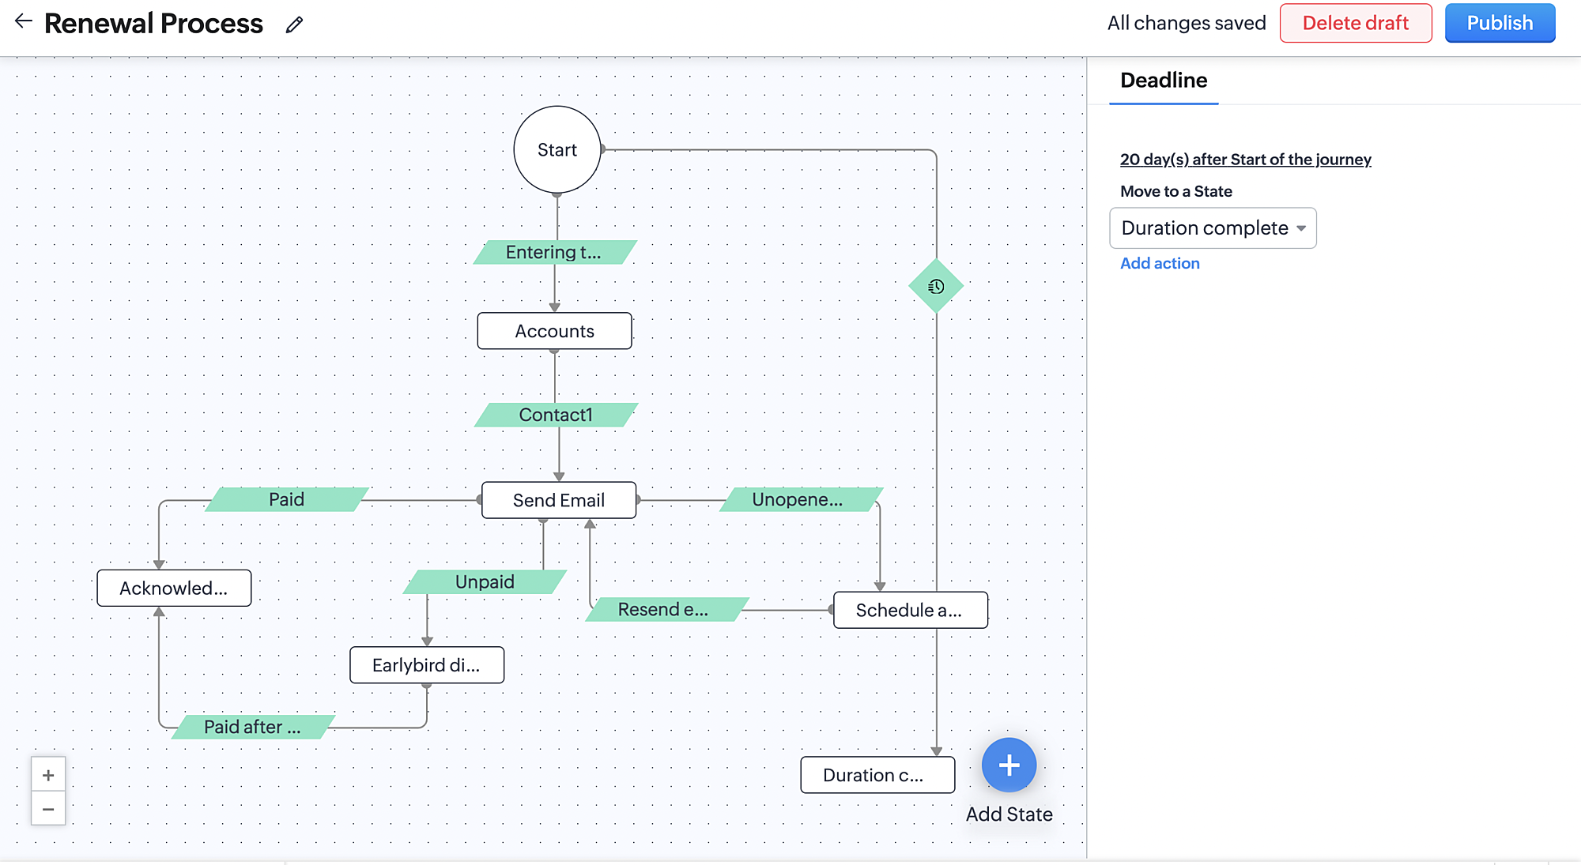The width and height of the screenshot is (1581, 865).
Task: Click the Paid transition label
Action: 286,499
